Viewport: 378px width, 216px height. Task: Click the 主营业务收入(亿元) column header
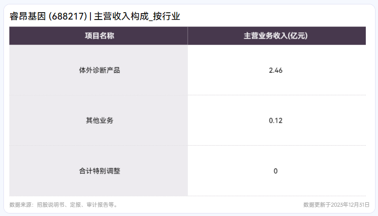tap(276, 36)
